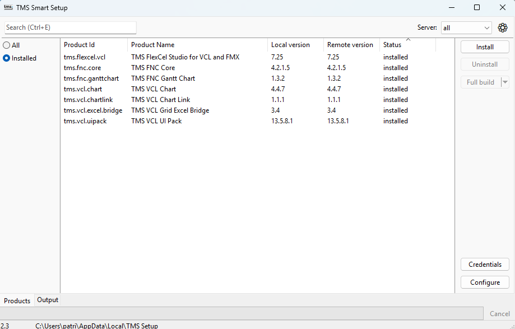Viewport: 515px width, 329px height.
Task: Open the Server dropdown list
Action: pos(466,27)
